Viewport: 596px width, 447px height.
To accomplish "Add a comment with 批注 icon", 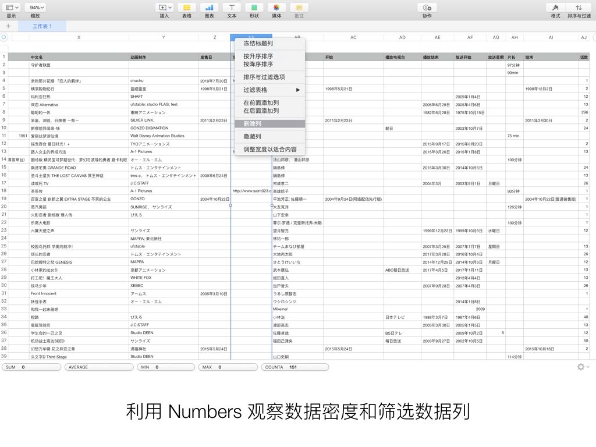I will (300, 8).
